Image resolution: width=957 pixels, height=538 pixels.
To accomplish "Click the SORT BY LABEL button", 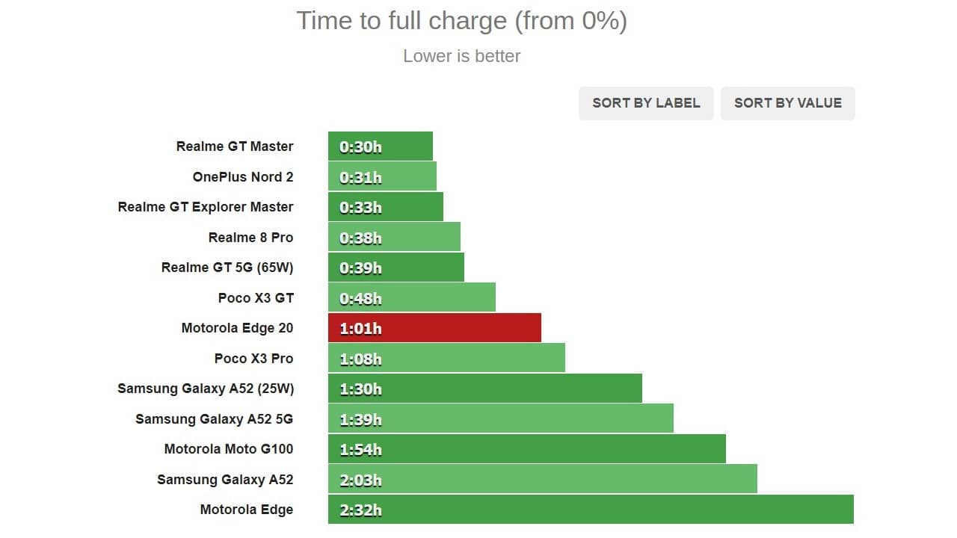I will [646, 103].
